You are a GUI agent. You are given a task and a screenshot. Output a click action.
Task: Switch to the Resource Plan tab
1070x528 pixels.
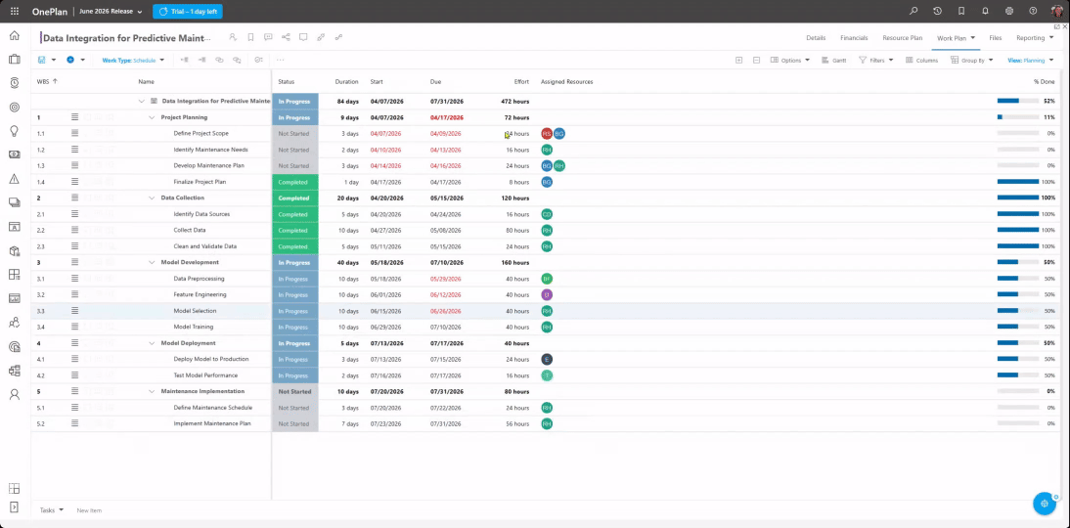pos(902,38)
